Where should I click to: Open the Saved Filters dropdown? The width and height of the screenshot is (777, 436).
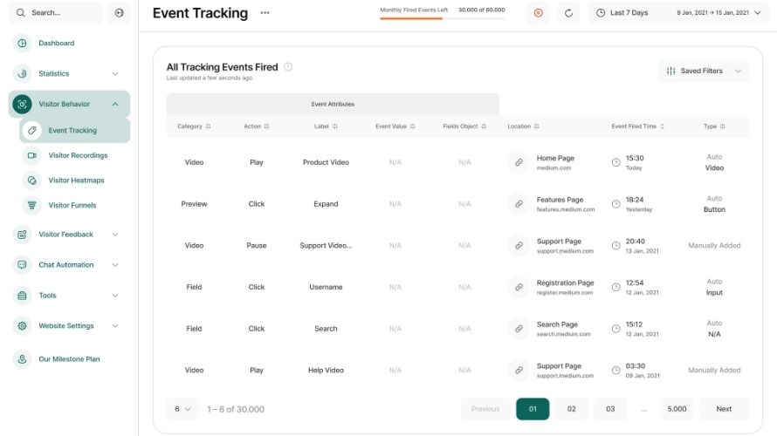point(703,71)
